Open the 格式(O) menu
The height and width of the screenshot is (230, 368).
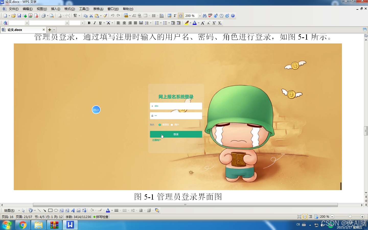pos(70,9)
